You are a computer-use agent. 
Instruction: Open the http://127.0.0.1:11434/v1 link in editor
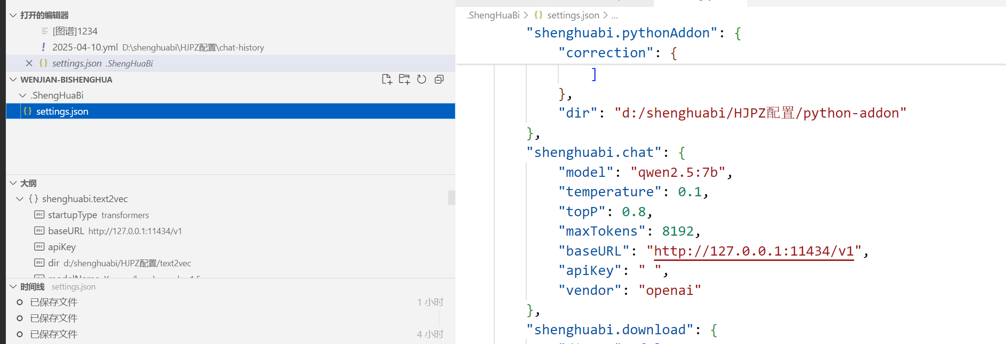point(754,251)
